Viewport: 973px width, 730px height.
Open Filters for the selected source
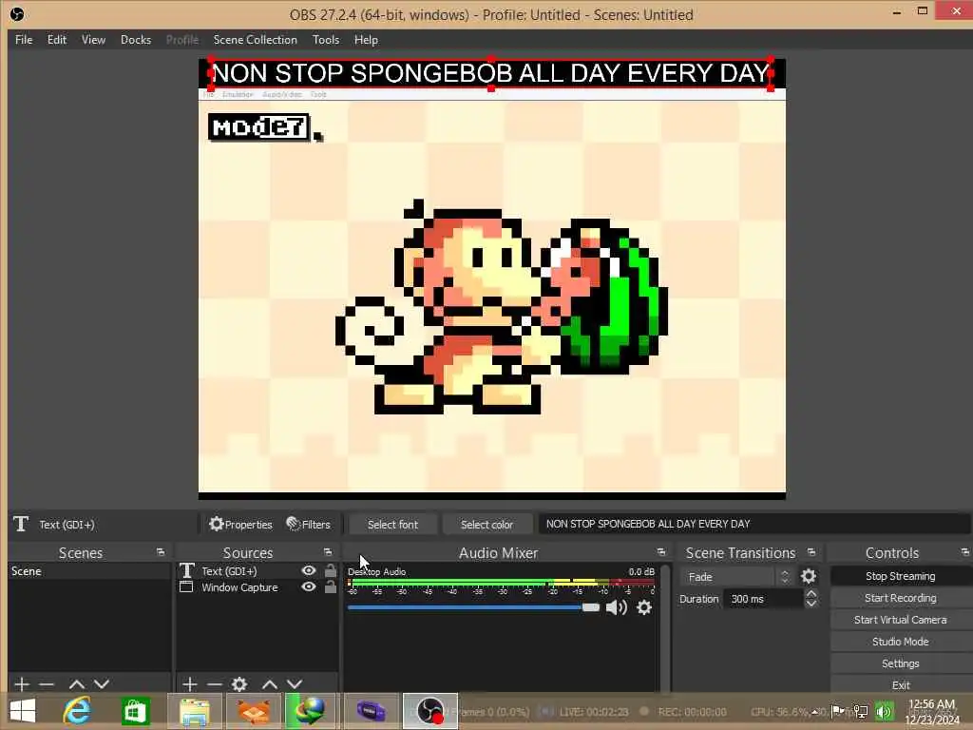[x=309, y=525]
